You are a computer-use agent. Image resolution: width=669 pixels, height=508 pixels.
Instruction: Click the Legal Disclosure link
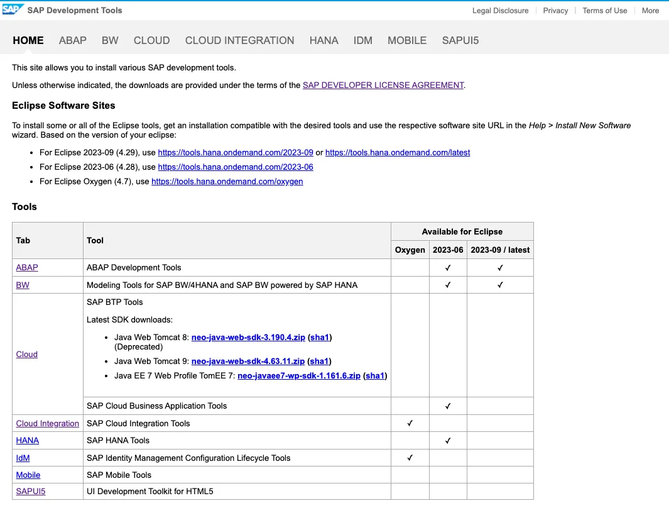coord(500,11)
